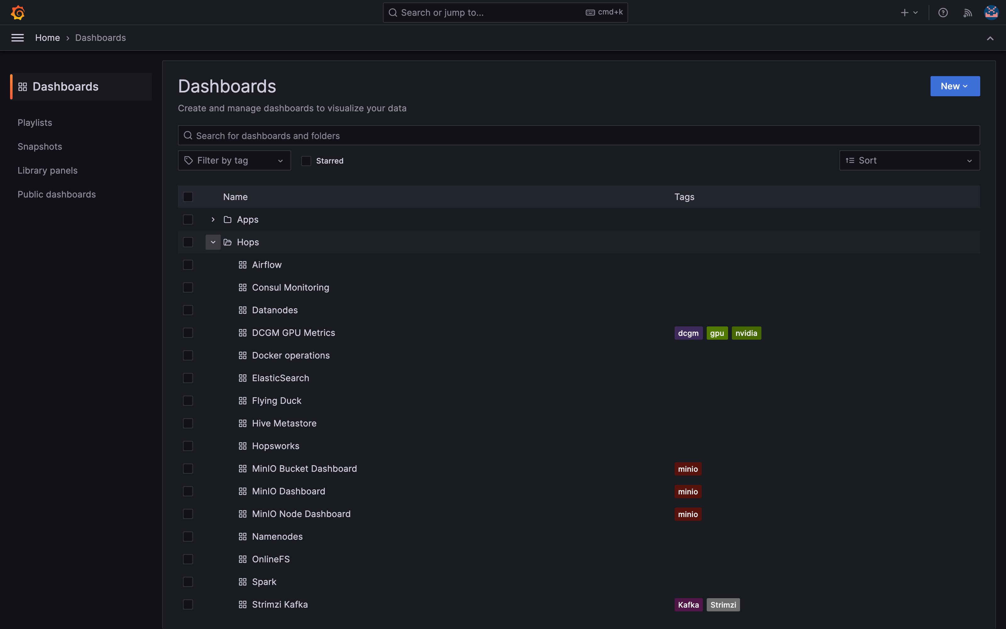Filter by the green gpu tag
This screenshot has height=629, width=1006.
click(717, 333)
